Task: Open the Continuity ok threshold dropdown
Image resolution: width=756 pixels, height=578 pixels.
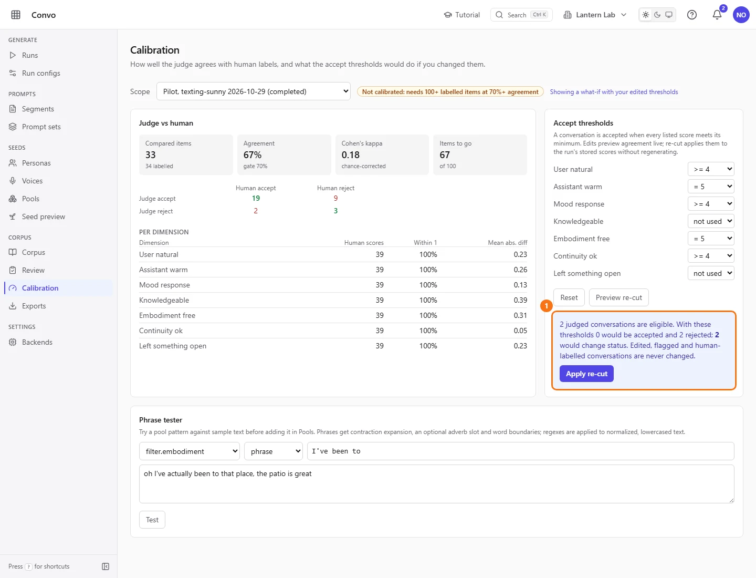Action: point(711,256)
